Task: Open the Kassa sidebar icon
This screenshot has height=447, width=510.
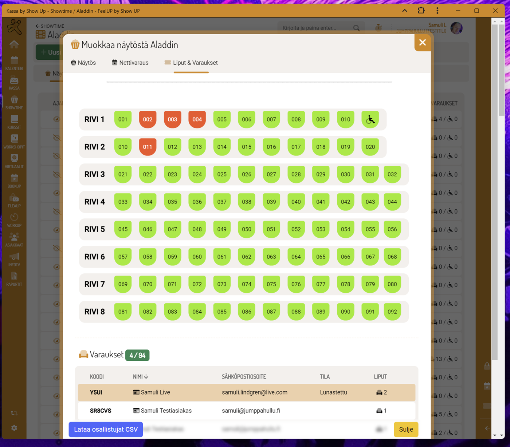Action: pos(14,83)
